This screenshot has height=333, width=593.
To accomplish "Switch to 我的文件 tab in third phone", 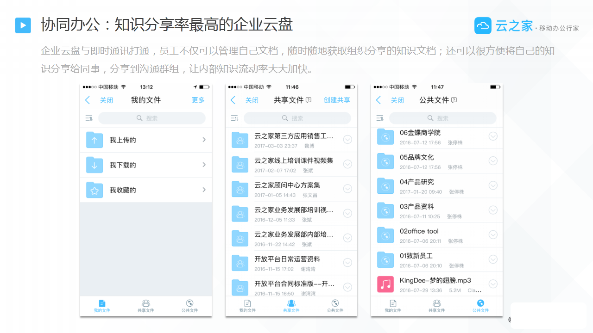I will tap(393, 306).
